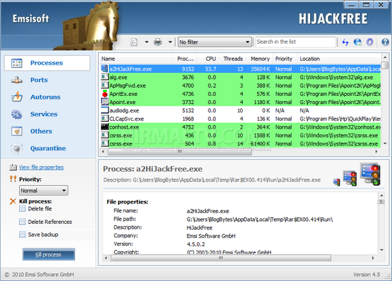Click the View file properties link
Image resolution: width=392 pixels, height=281 pixels.
(42, 167)
